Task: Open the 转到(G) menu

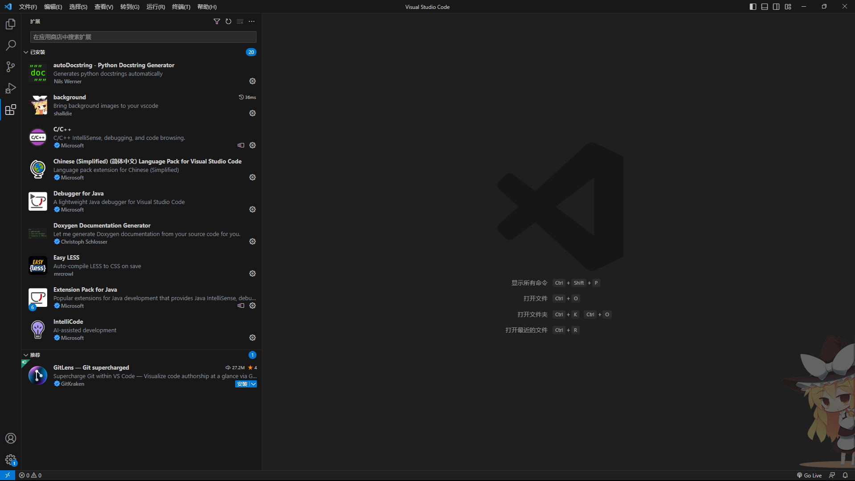Action: (x=130, y=7)
